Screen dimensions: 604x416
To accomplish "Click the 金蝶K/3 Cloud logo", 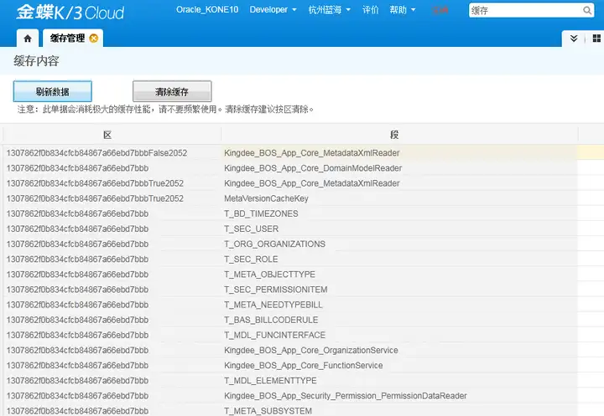I will pos(70,13).
